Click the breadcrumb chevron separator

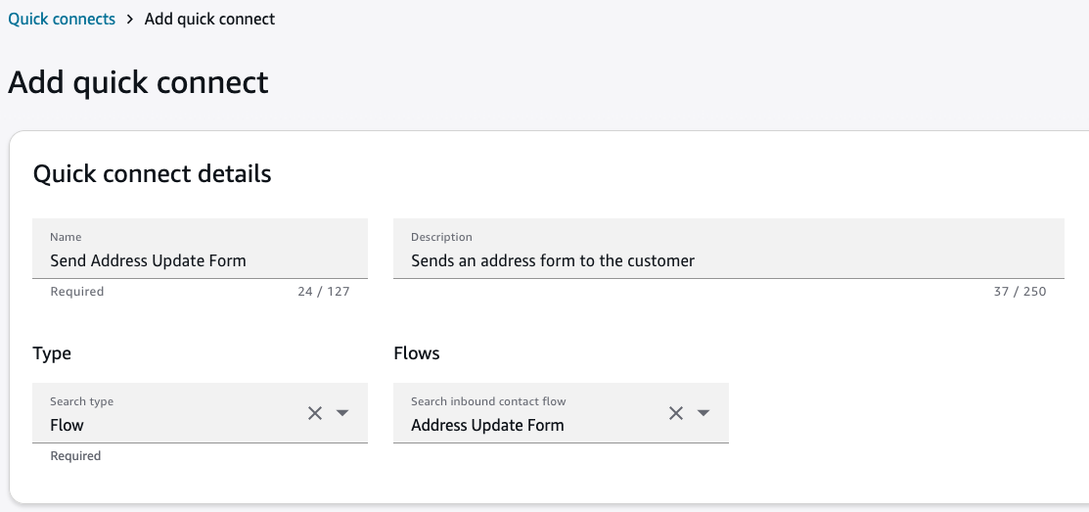130,20
